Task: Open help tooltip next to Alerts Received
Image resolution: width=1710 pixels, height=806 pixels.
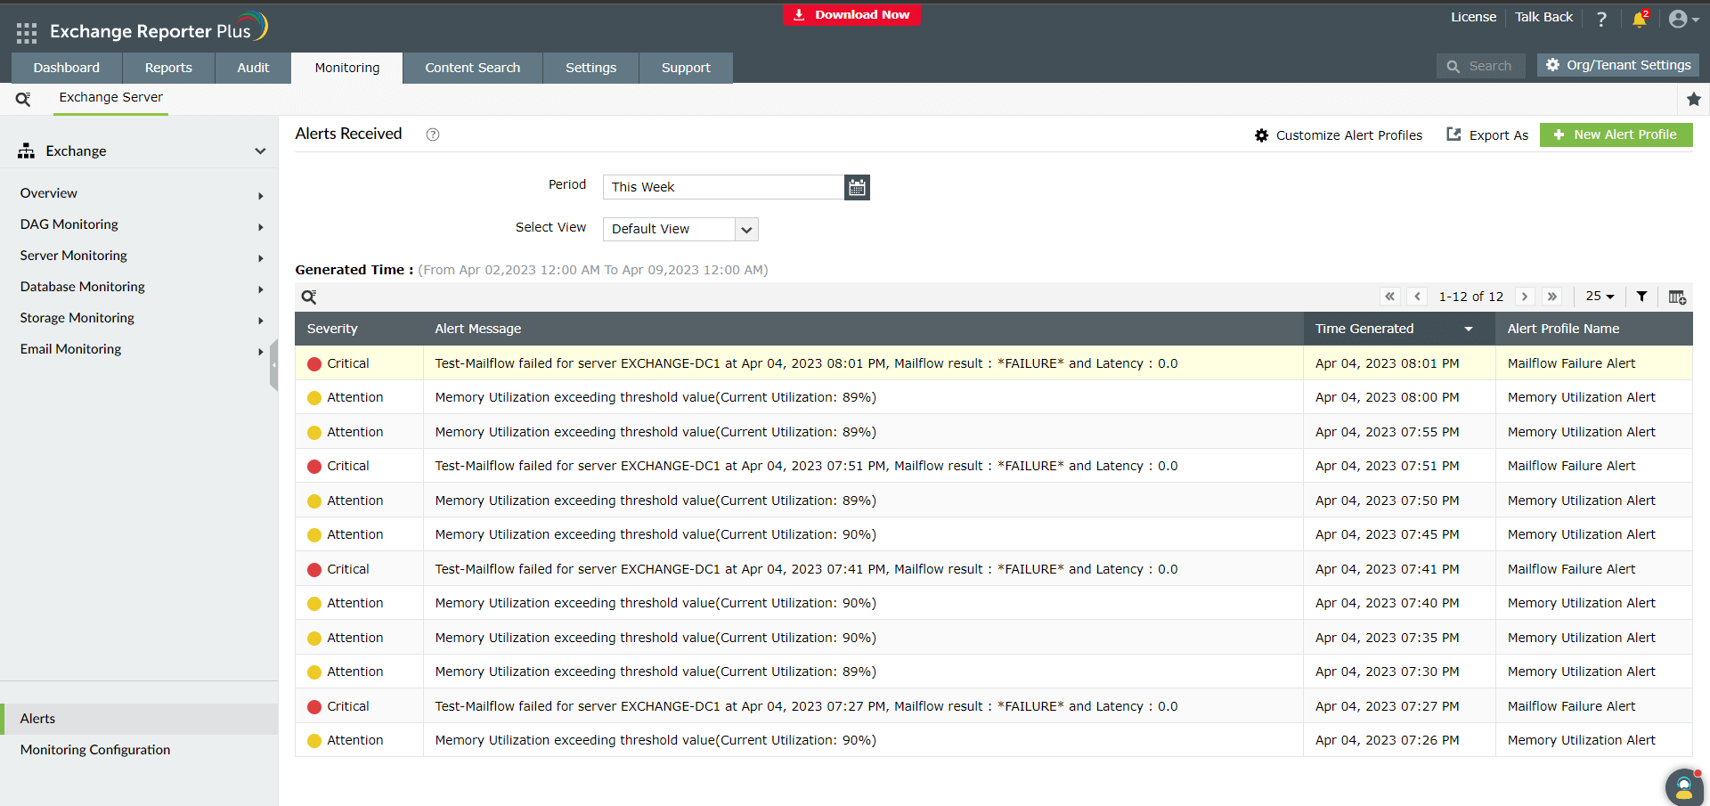Action: (433, 134)
